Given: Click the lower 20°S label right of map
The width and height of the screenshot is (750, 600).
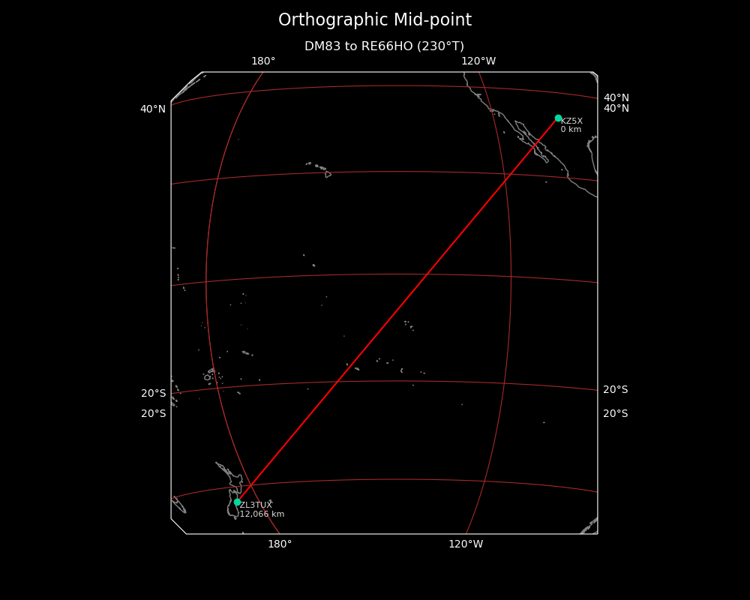Looking at the screenshot, I should tap(616, 414).
